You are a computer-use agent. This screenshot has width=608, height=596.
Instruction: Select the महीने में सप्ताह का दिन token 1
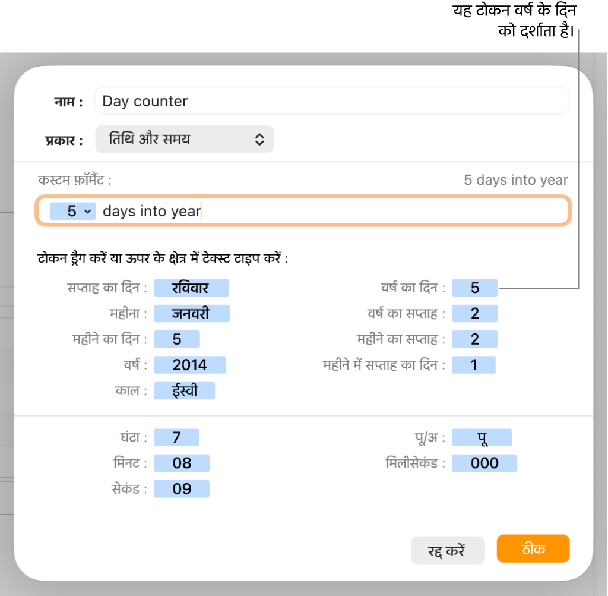point(473,365)
